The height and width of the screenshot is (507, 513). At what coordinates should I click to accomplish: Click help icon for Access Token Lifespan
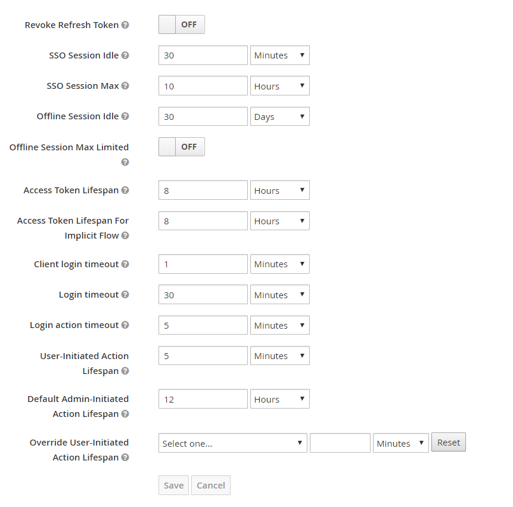point(125,190)
